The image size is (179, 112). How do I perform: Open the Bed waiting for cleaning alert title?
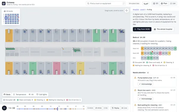pyautogui.click(x=147, y=105)
